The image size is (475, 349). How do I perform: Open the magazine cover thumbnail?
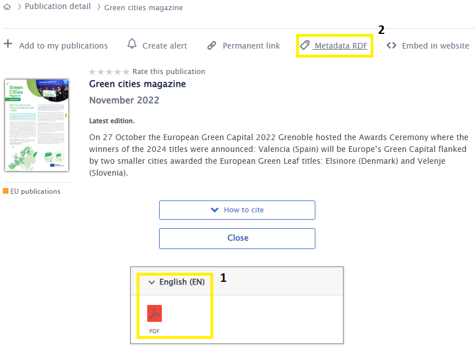[37, 125]
